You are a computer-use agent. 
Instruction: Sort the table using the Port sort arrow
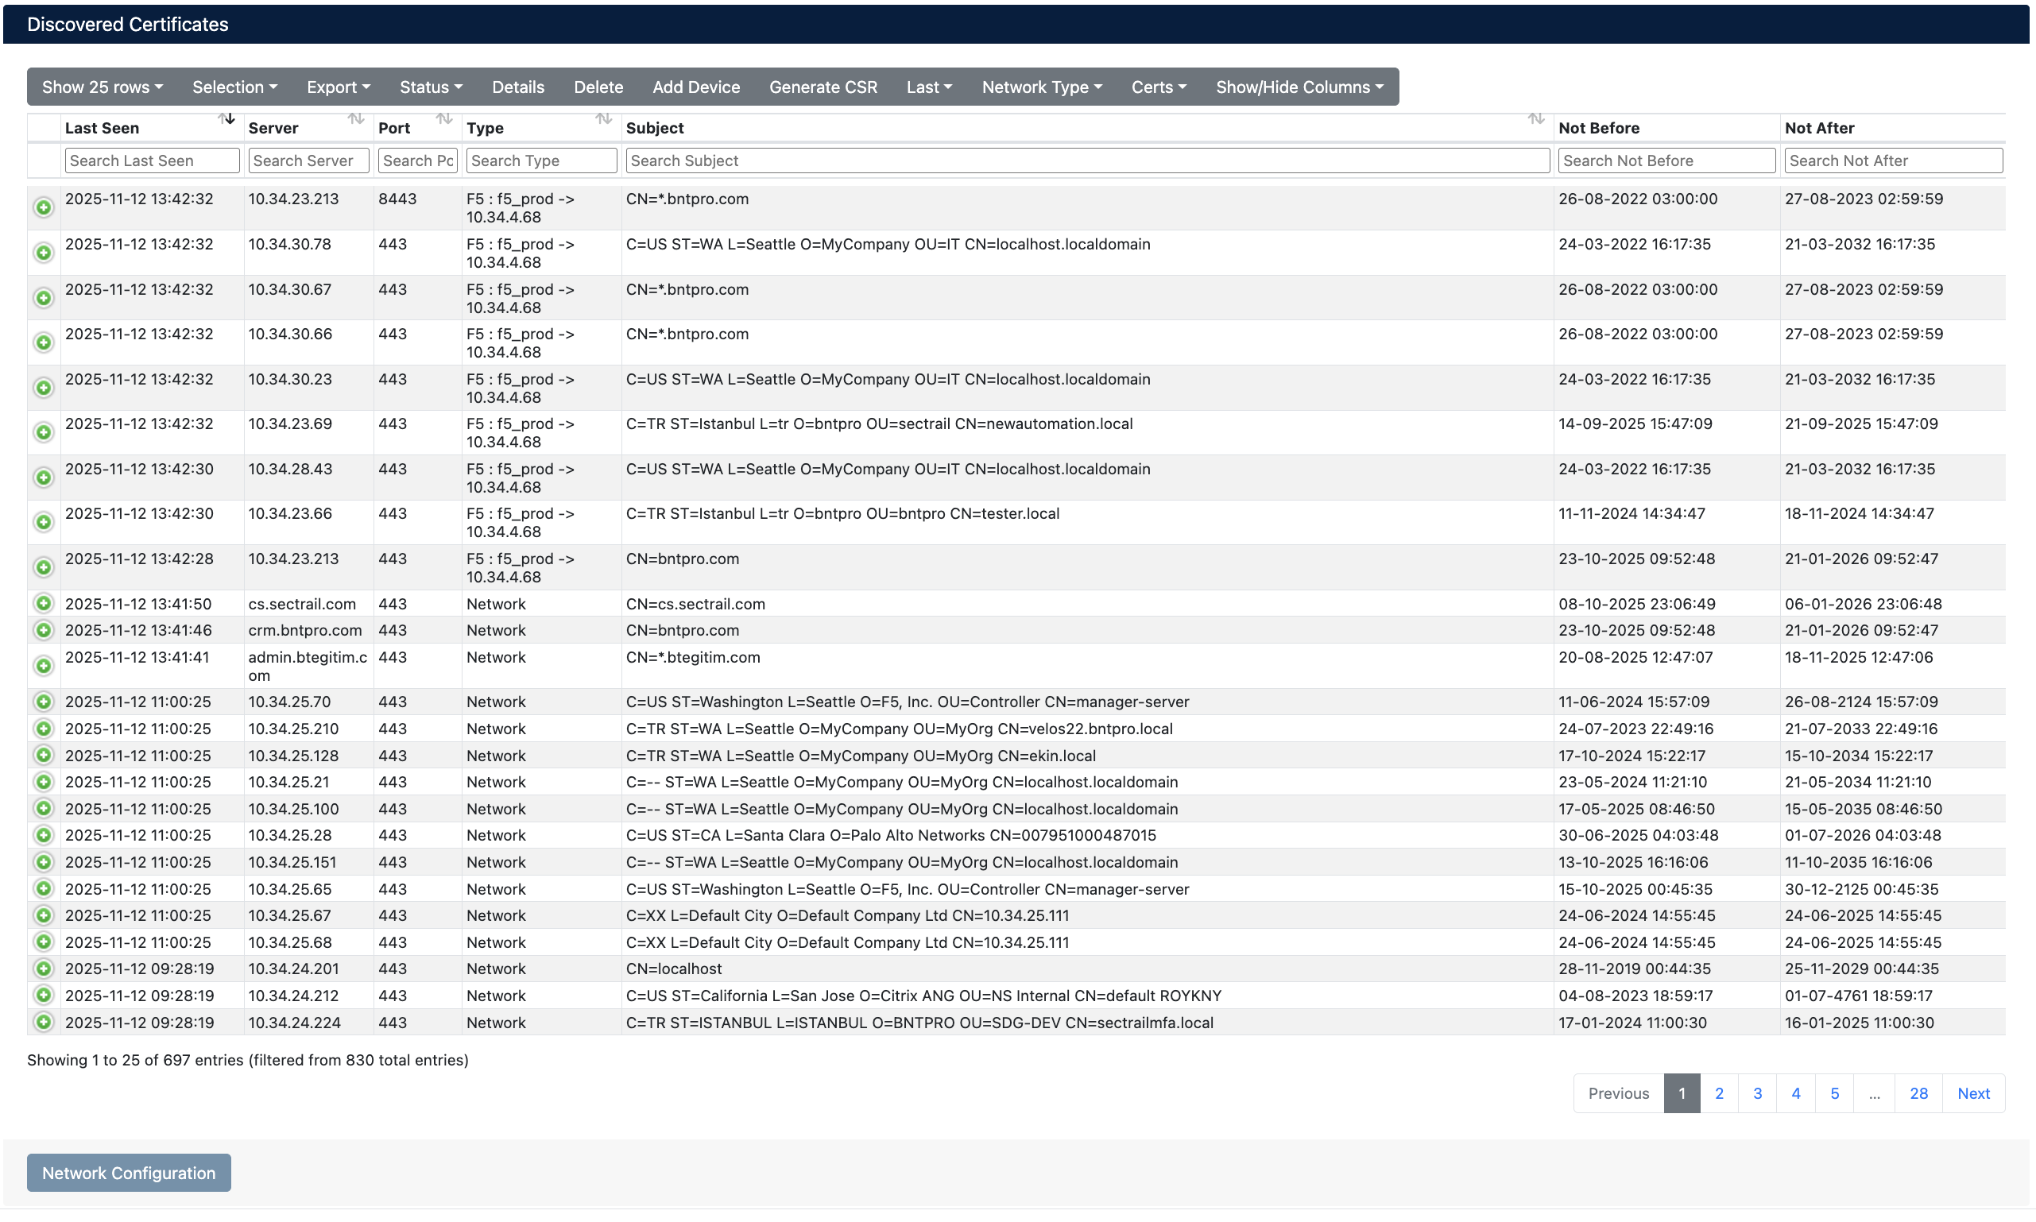point(444,120)
